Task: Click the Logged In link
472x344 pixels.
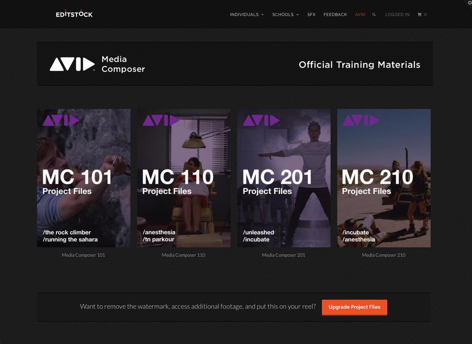Action: coord(397,15)
